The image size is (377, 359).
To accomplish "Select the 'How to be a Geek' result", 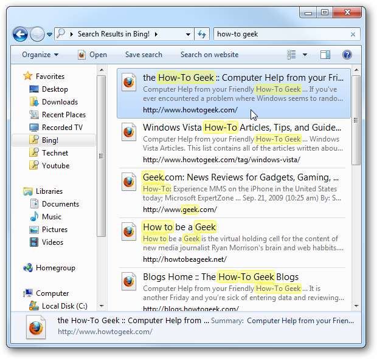I will (233, 243).
